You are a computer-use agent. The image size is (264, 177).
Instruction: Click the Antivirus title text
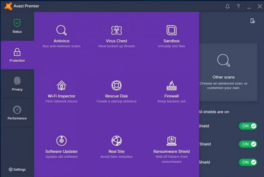coord(62,41)
